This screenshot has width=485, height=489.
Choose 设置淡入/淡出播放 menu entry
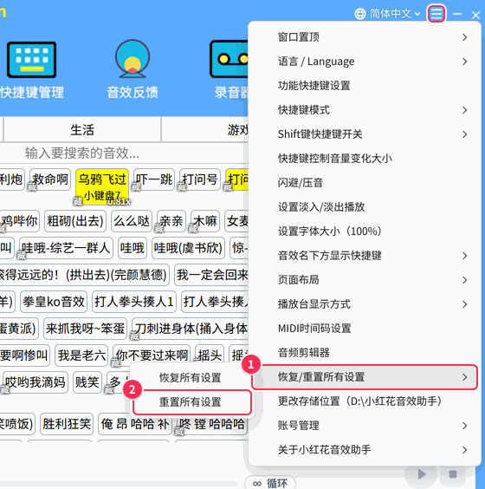point(365,207)
